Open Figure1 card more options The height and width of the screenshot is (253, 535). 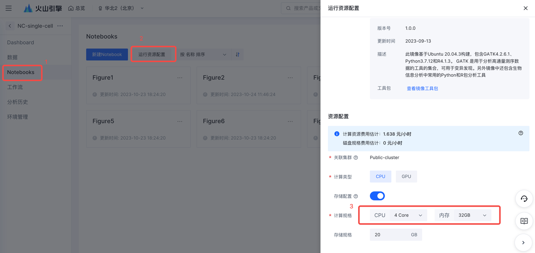click(180, 78)
